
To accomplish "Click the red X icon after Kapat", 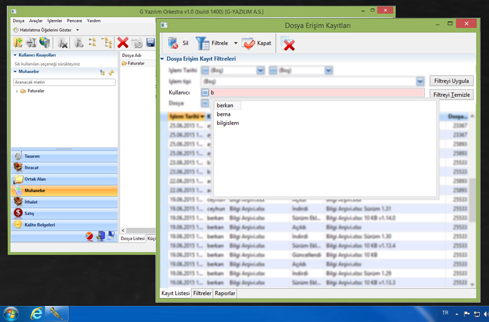I will pos(289,44).
